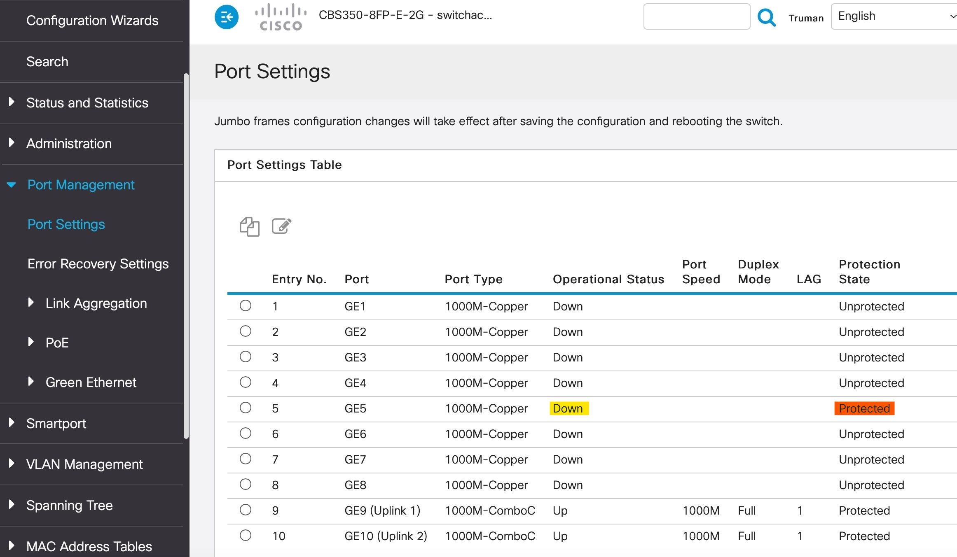
Task: Select radio button for GE4
Action: (x=246, y=382)
